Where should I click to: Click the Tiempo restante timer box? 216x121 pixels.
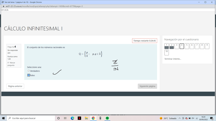[144, 41]
